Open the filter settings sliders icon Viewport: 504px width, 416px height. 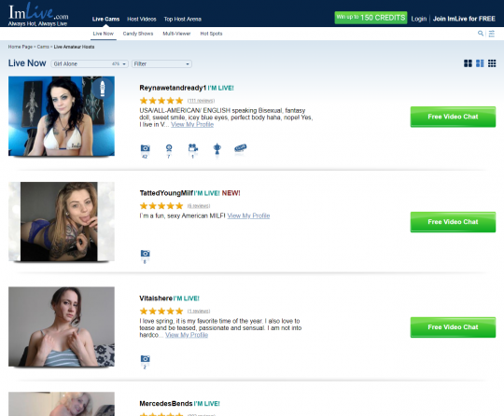tap(492, 34)
